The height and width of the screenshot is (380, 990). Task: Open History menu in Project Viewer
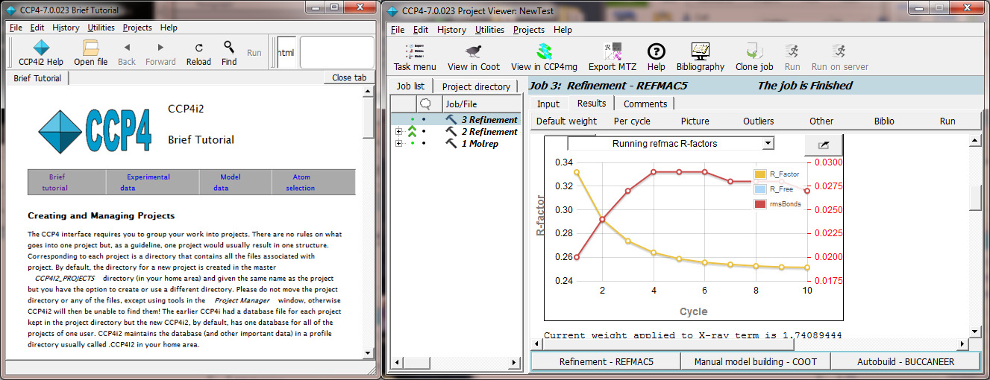(451, 30)
